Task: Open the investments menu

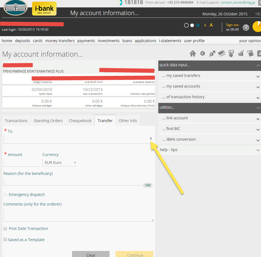Action: [108, 41]
